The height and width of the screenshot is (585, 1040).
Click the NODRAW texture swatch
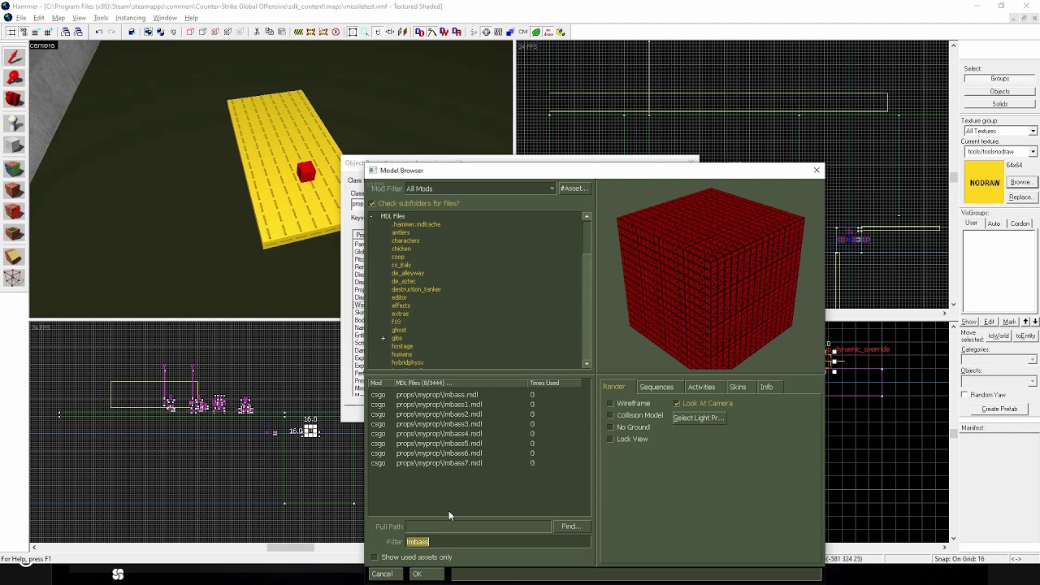click(x=984, y=183)
